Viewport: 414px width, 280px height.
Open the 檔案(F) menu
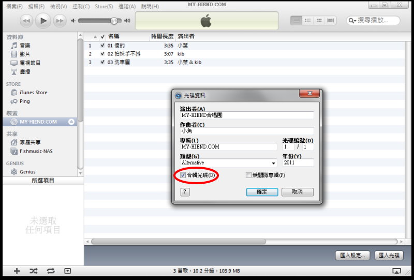click(14, 6)
